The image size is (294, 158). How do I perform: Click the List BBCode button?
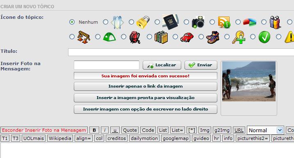pos(163,130)
